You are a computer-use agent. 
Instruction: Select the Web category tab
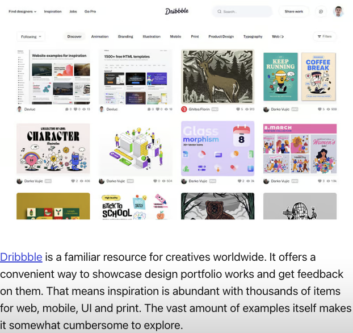(276, 36)
